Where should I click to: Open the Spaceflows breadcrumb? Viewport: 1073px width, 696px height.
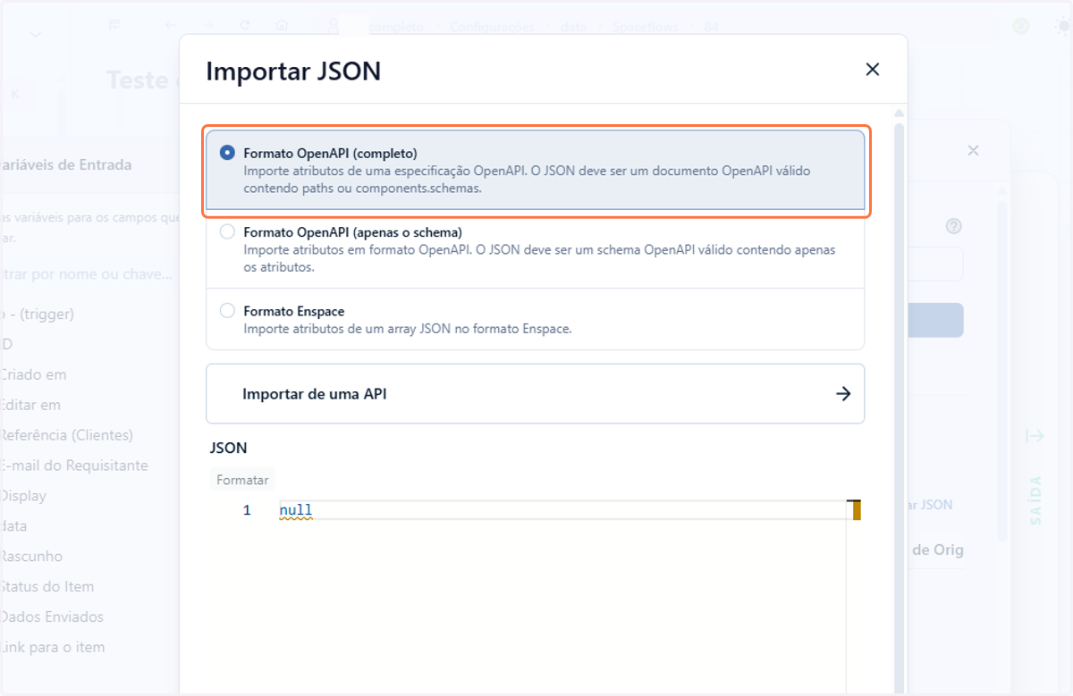click(646, 27)
